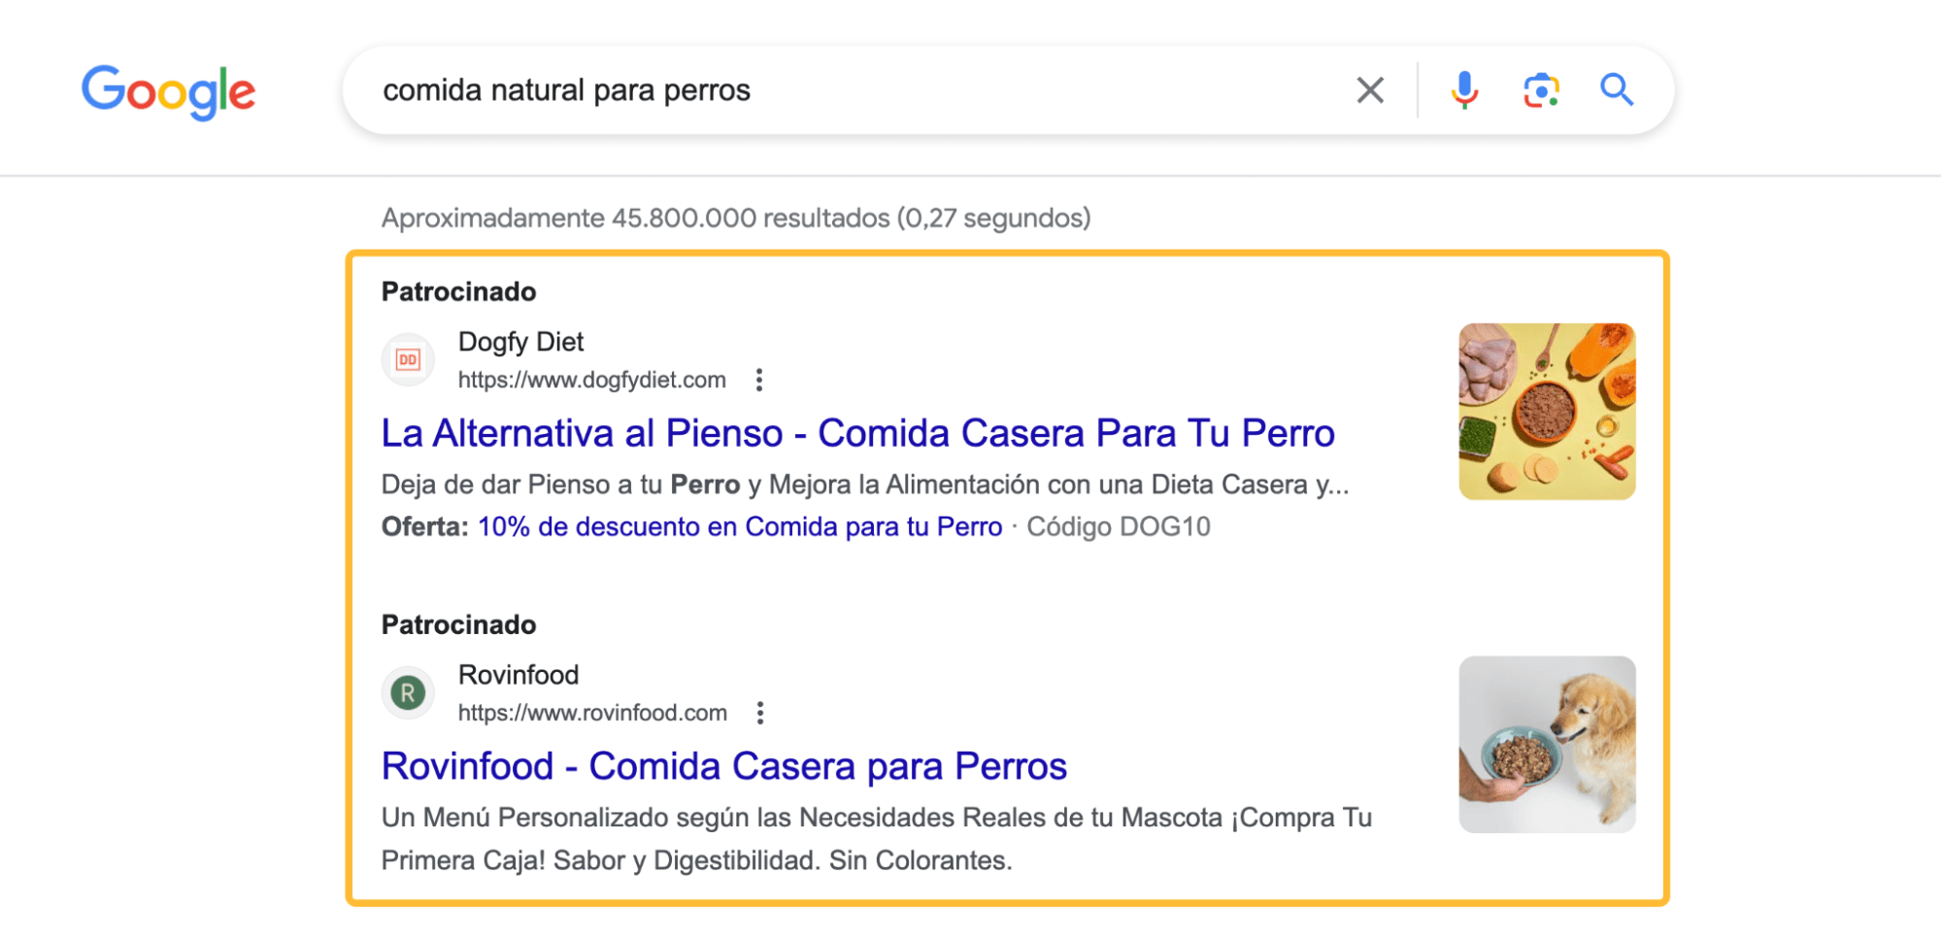1941x939 pixels.
Task: Start a voice search with the microphone icon
Action: [1462, 89]
